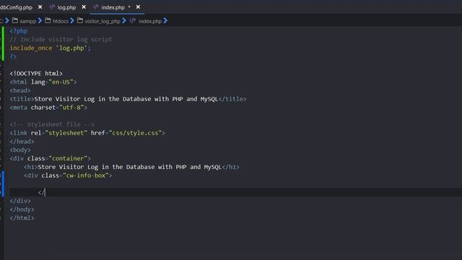
Task: Click the 'Stylesheet file' comment line
Action: click(52, 124)
